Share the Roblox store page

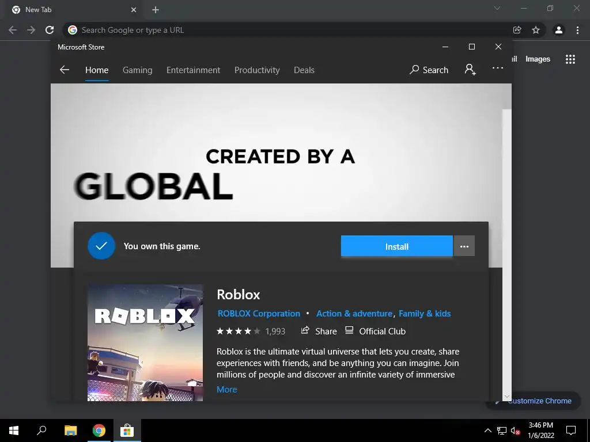tap(319, 331)
